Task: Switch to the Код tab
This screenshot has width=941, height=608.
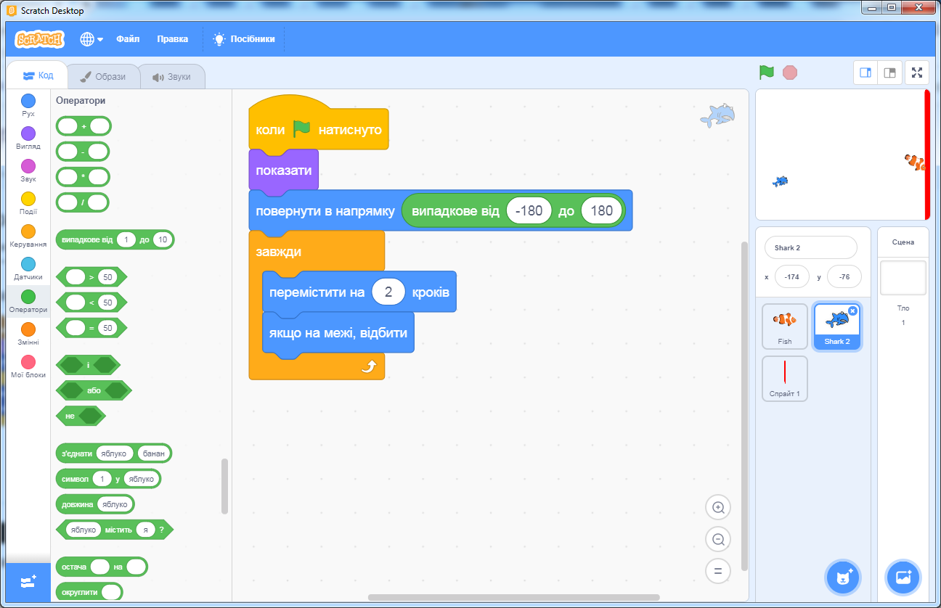Action: tap(37, 75)
